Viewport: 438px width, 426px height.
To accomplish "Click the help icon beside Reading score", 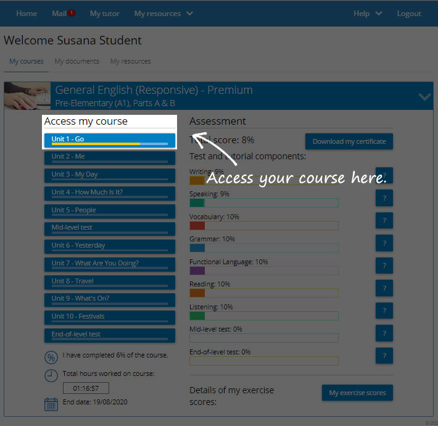I will tap(384, 288).
